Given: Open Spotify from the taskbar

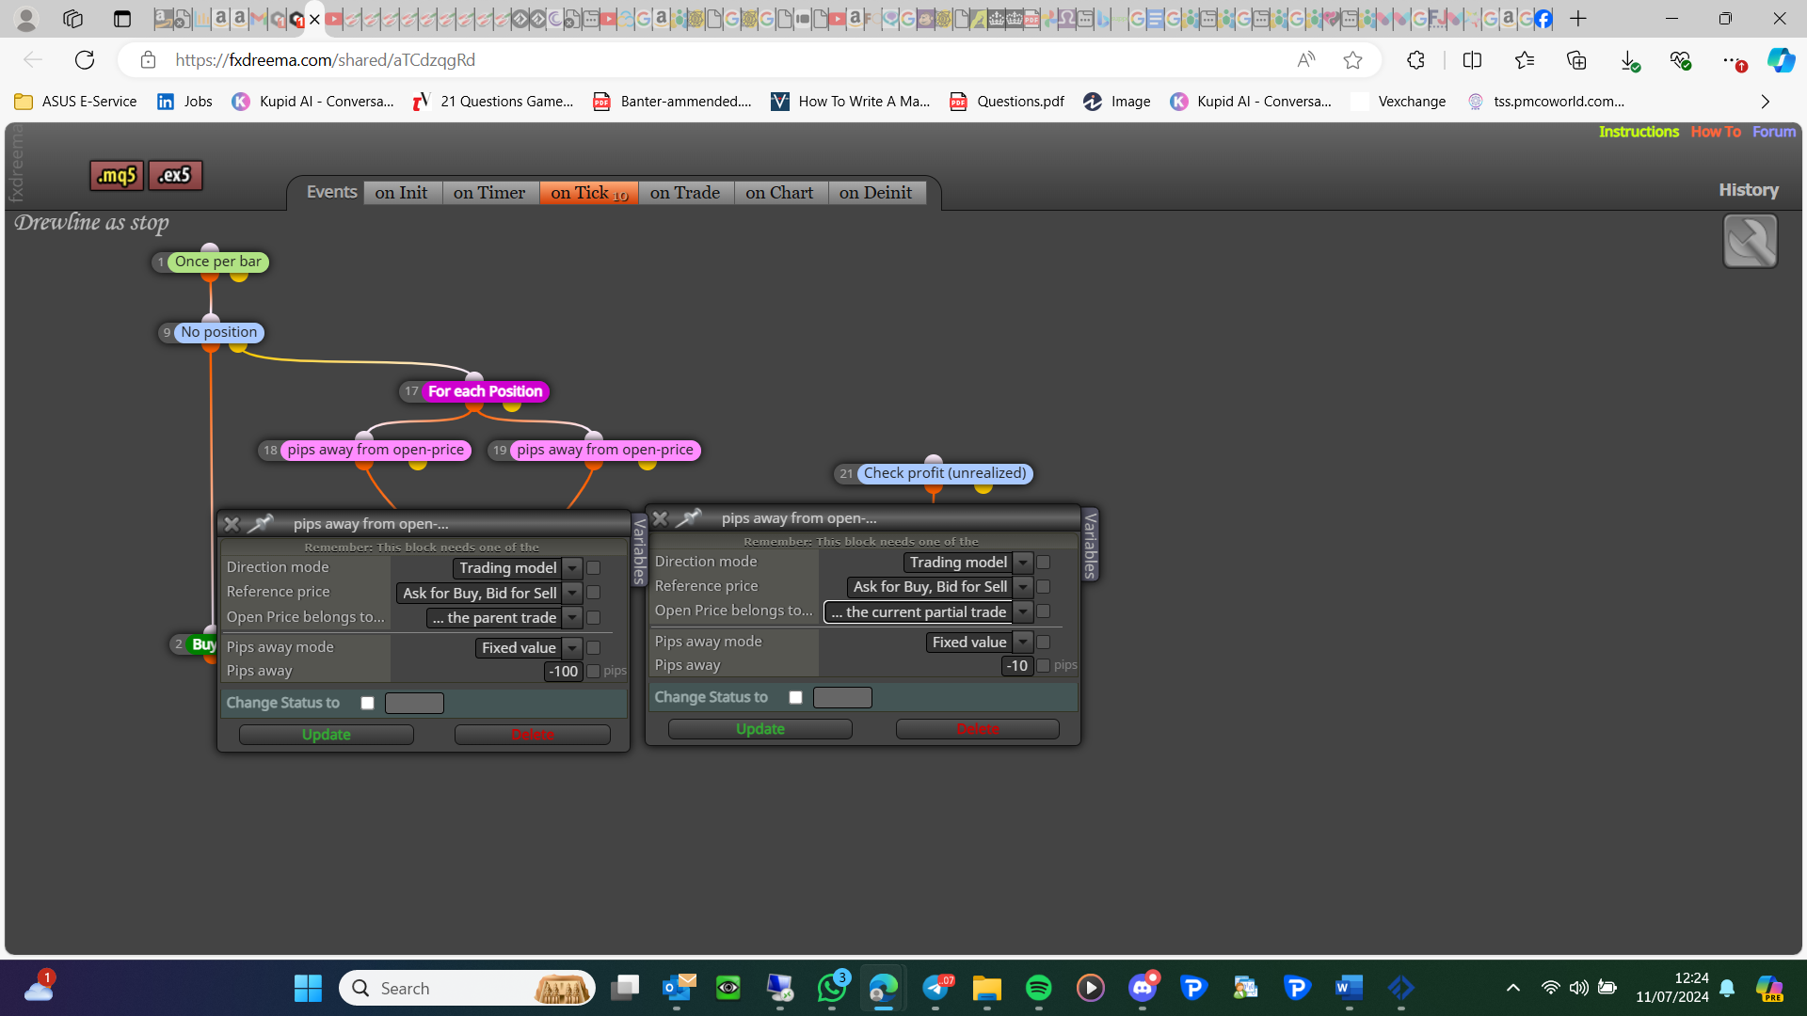Looking at the screenshot, I should point(1038,988).
